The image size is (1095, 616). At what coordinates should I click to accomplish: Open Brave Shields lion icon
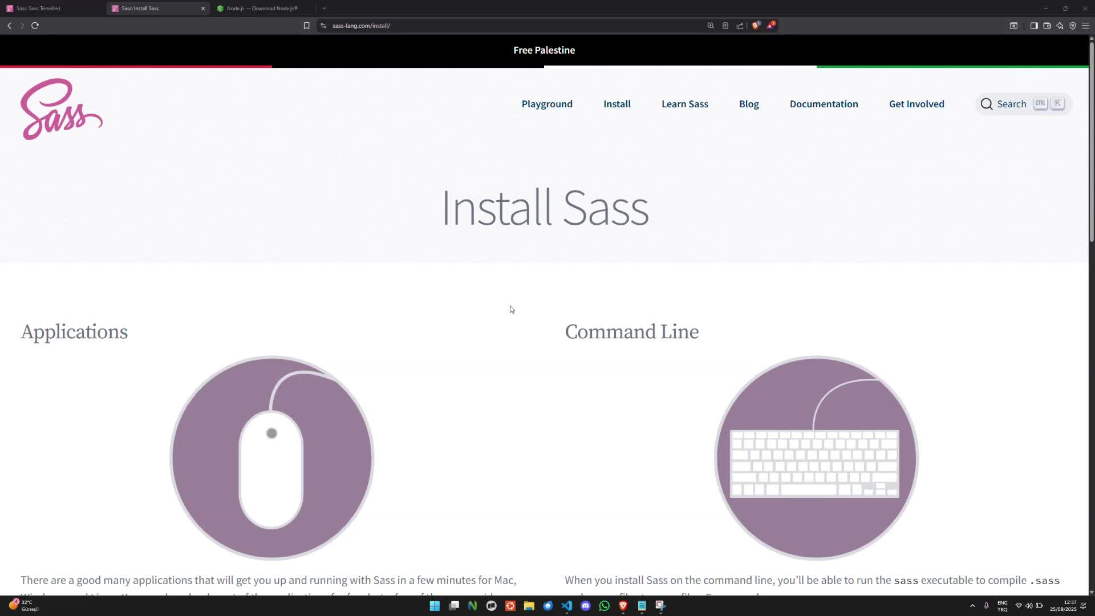click(x=756, y=26)
